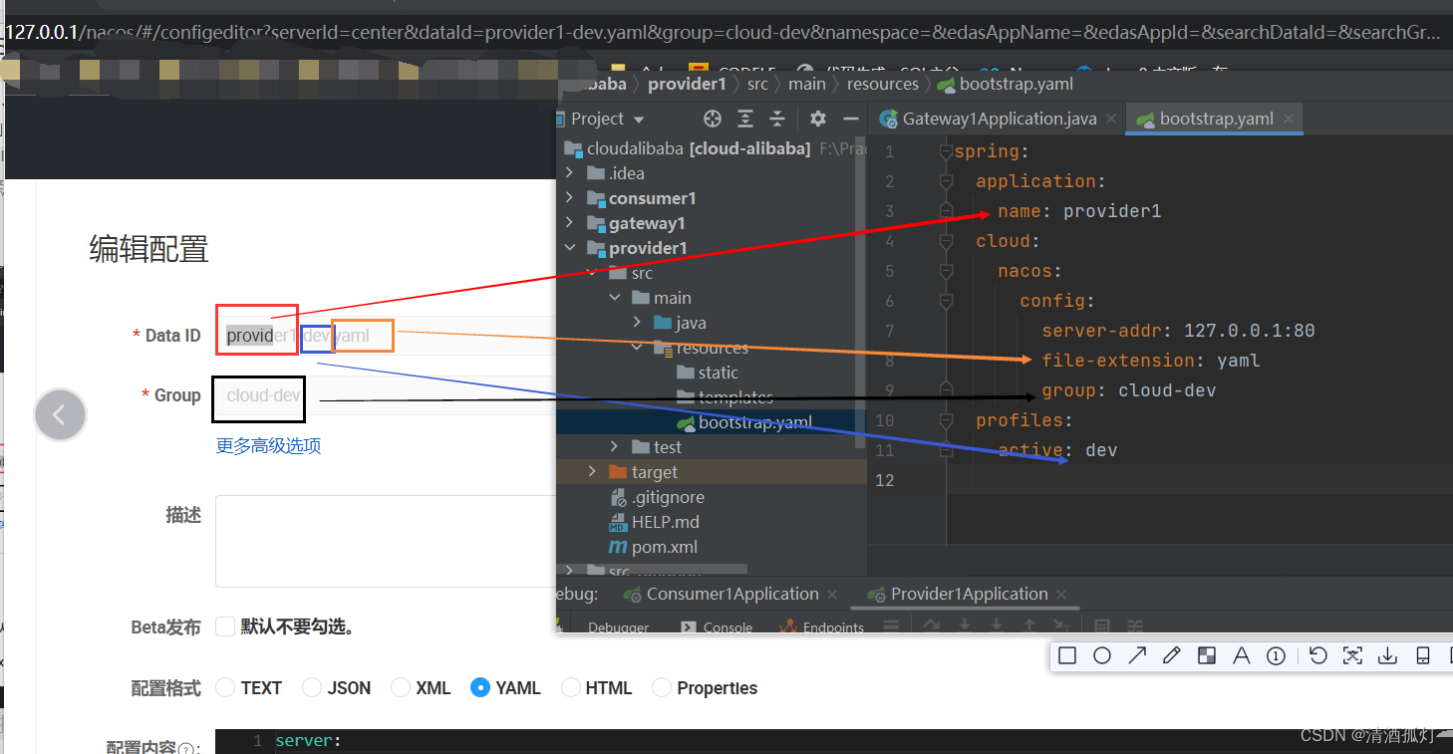Expand the consumer1 module

coord(570,198)
